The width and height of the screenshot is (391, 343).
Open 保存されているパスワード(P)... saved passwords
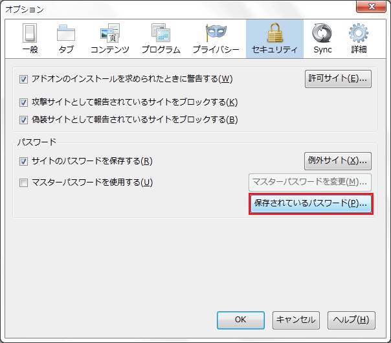(x=311, y=203)
